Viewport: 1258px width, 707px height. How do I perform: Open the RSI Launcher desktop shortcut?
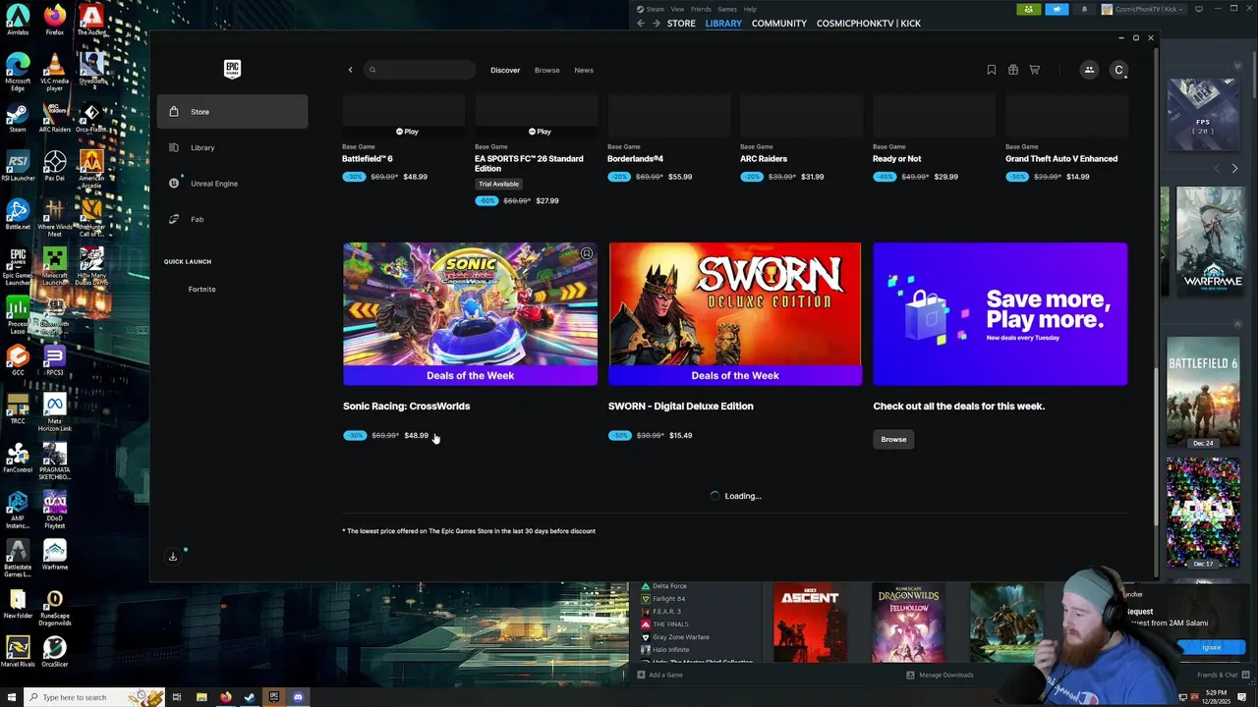click(18, 165)
